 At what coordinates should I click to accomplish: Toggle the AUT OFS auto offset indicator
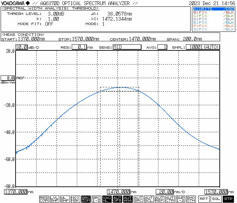(117, 199)
